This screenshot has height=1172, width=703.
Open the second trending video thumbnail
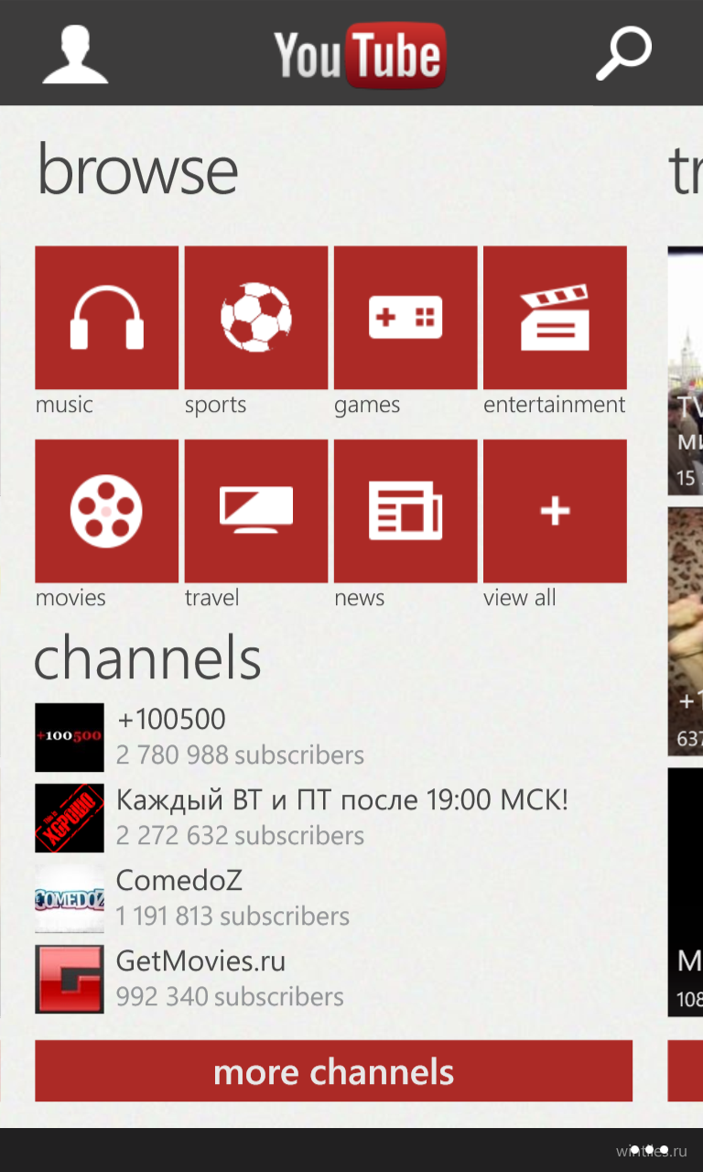685,631
